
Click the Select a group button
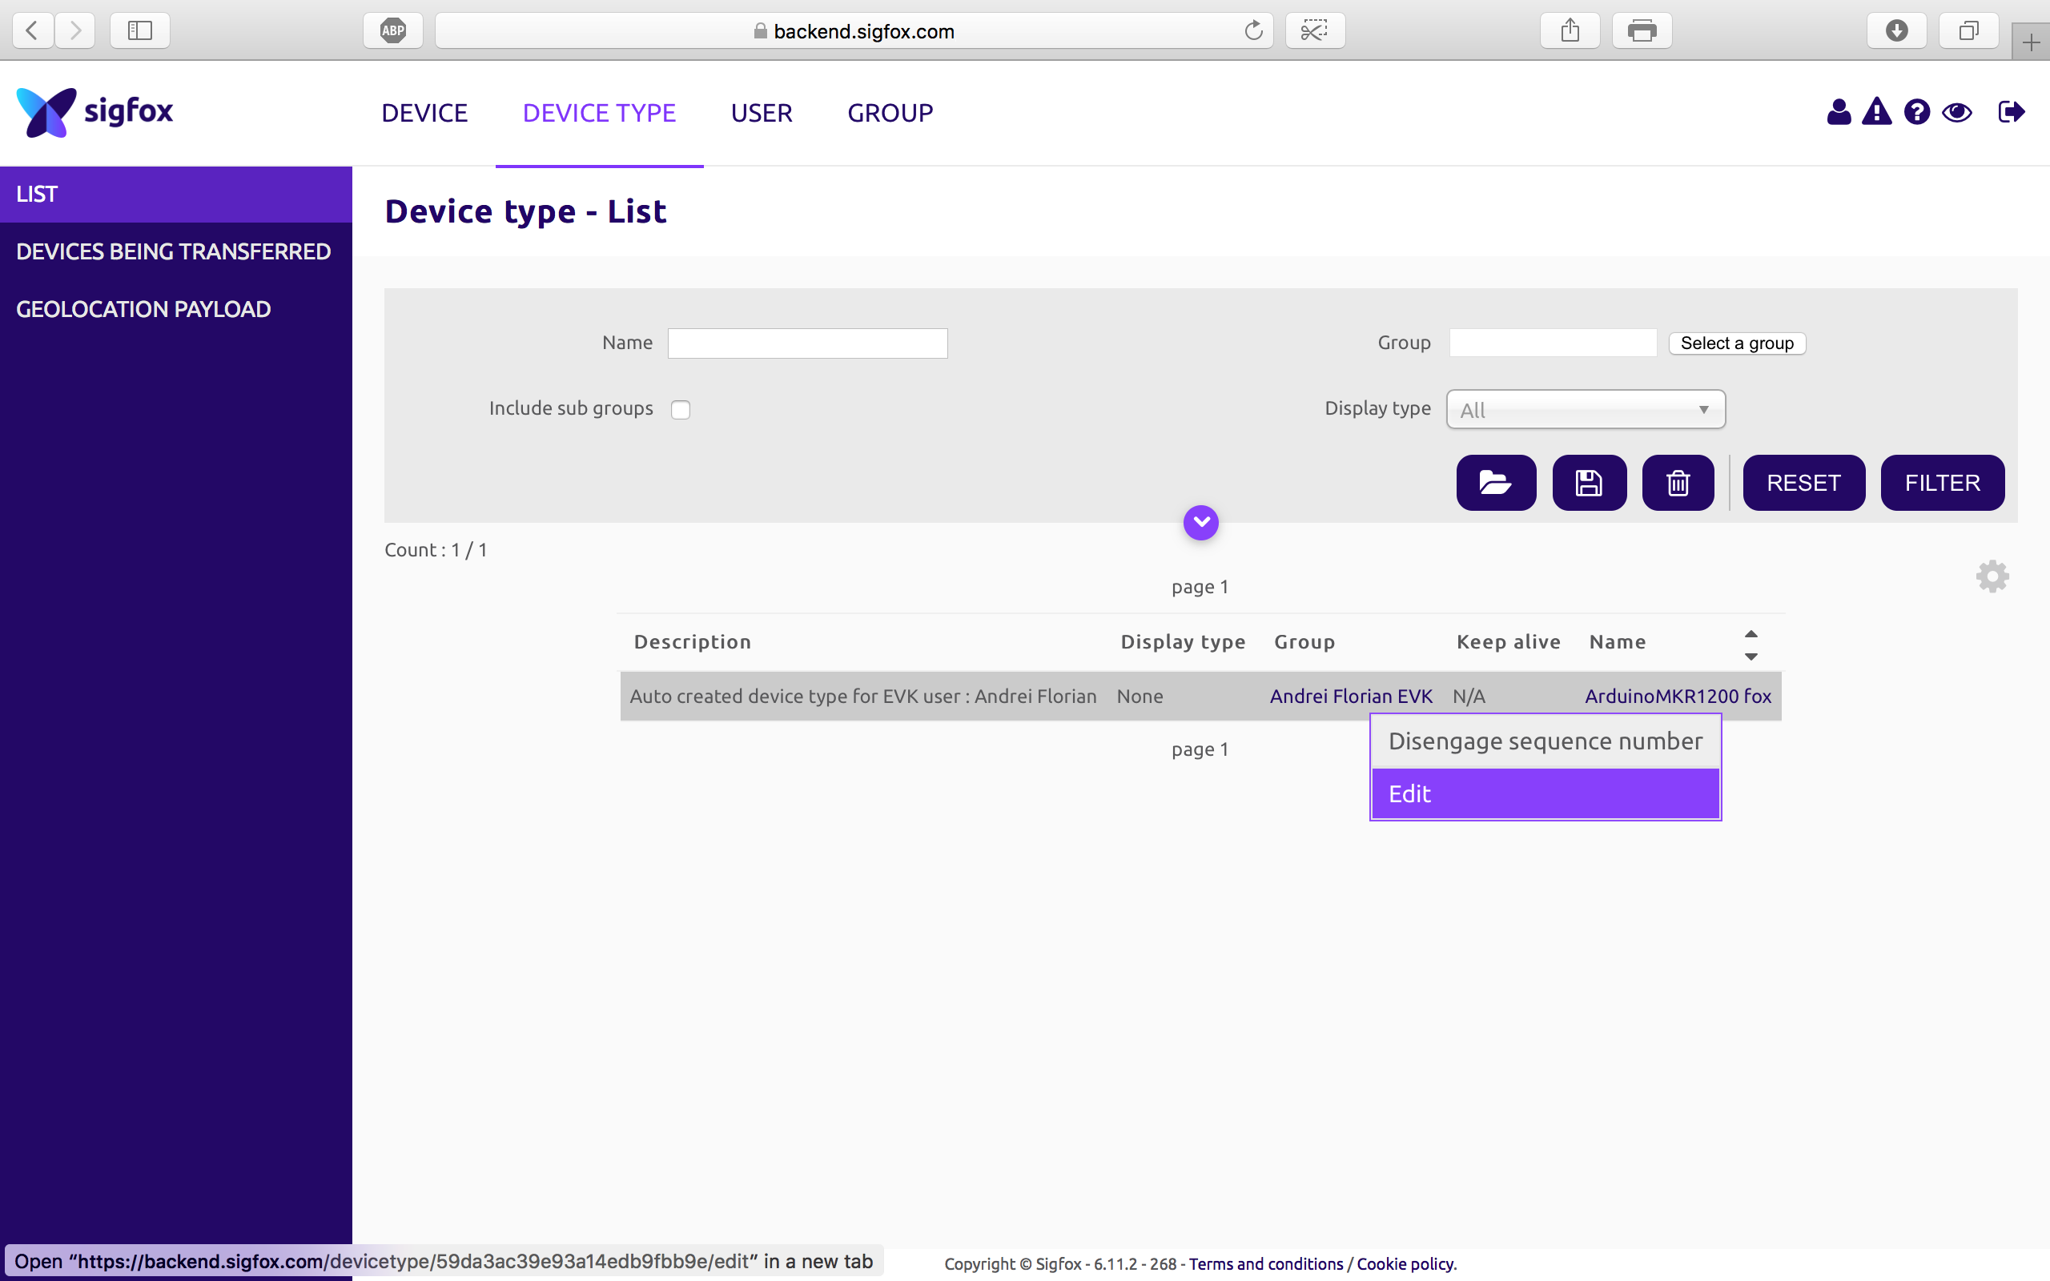click(x=1737, y=343)
